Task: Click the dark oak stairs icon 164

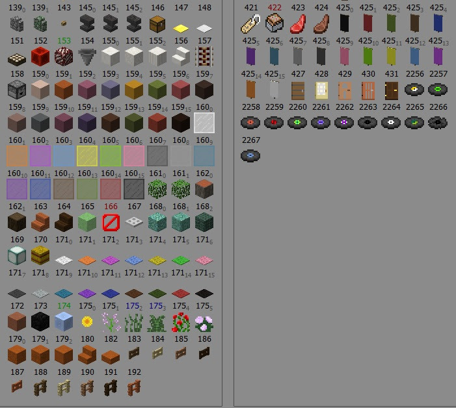Action: pyautogui.click(x=64, y=222)
